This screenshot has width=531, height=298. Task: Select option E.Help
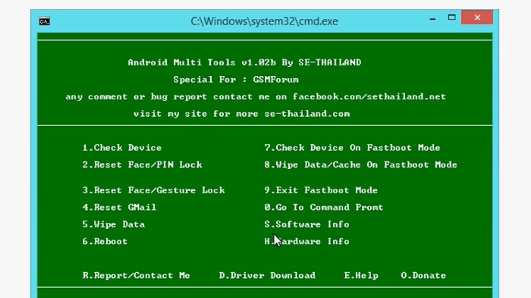361,276
